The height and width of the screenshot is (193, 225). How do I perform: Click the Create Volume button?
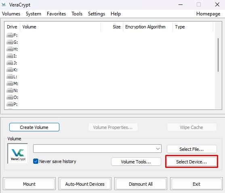pyautogui.click(x=34, y=127)
